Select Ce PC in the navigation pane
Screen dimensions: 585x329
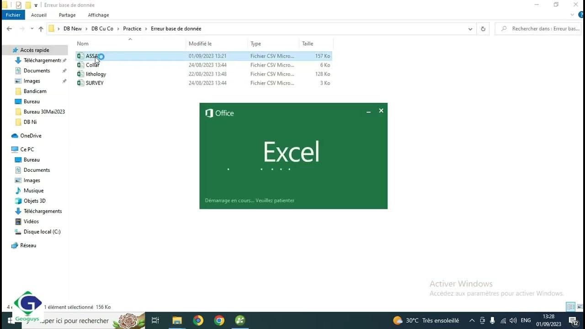[x=27, y=149]
